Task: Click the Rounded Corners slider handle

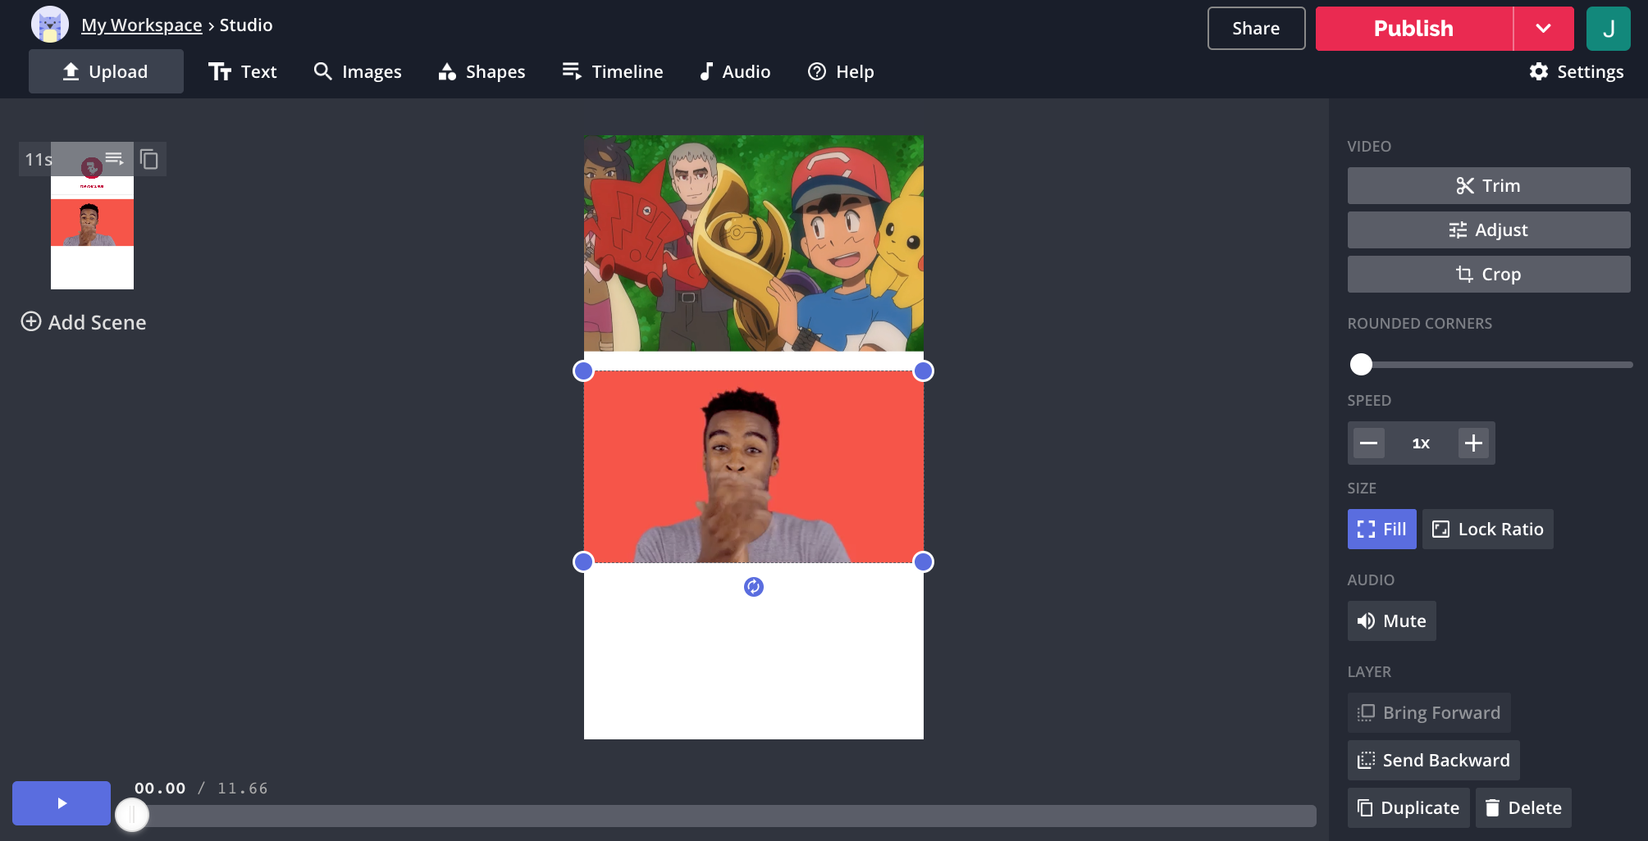Action: (1361, 365)
